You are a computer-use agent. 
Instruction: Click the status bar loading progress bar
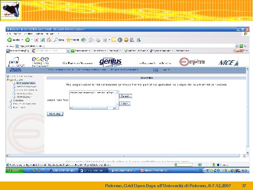coord(184,165)
